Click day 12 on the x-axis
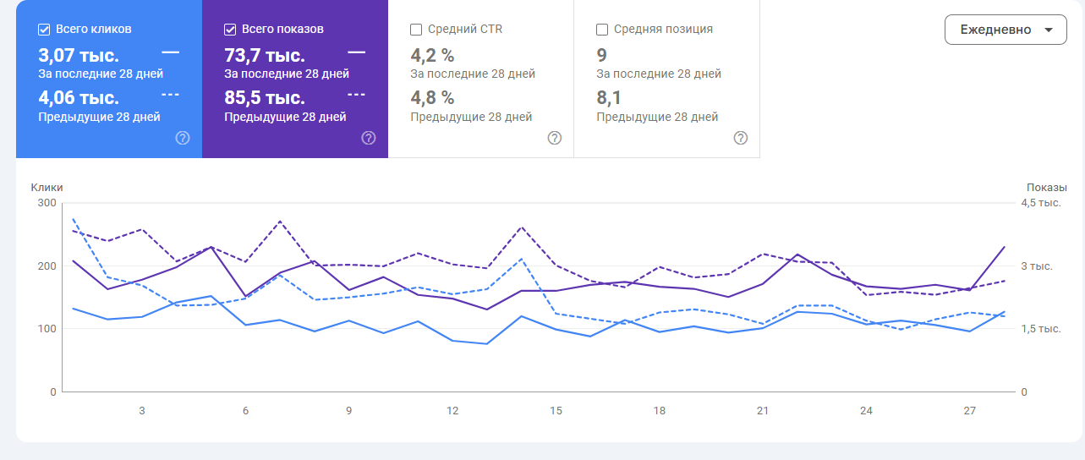Viewport: 1085px width, 460px height. (x=452, y=411)
